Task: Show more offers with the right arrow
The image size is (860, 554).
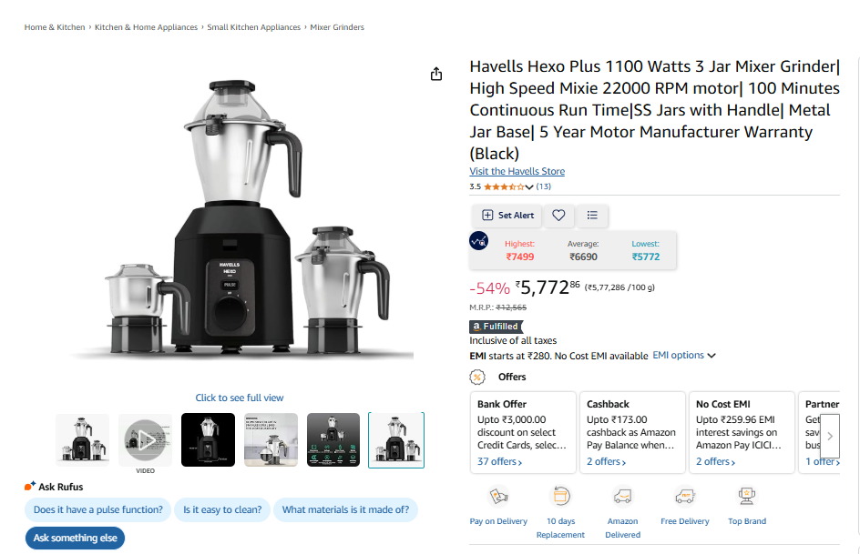Action: [830, 437]
